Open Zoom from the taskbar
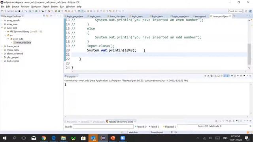 (x=123, y=138)
